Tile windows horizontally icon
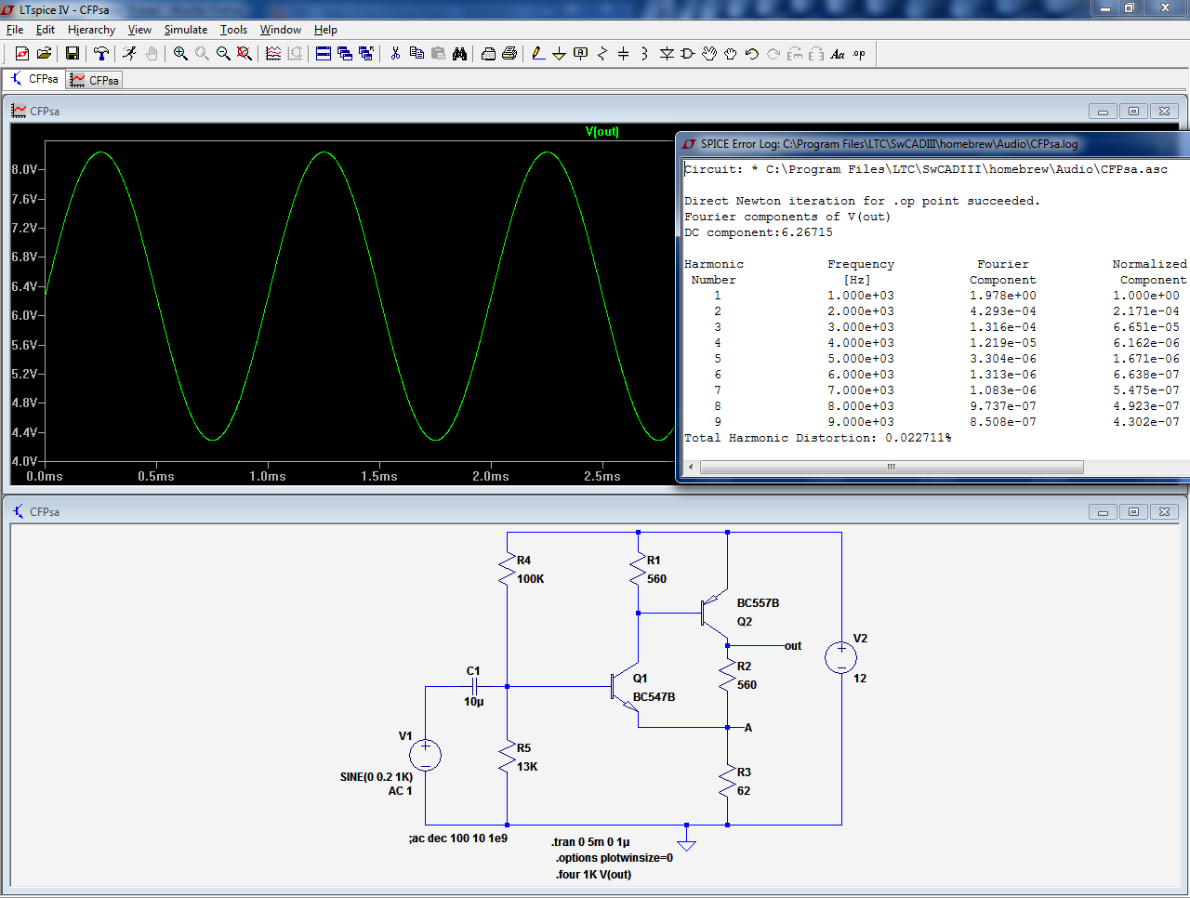Image resolution: width=1190 pixels, height=898 pixels. 324,54
